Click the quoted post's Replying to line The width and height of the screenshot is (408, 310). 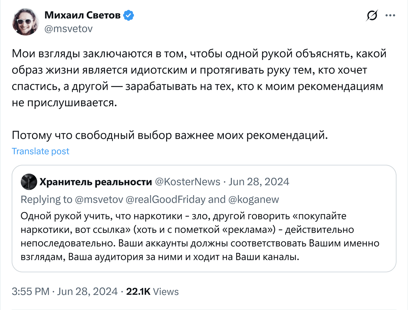150,199
